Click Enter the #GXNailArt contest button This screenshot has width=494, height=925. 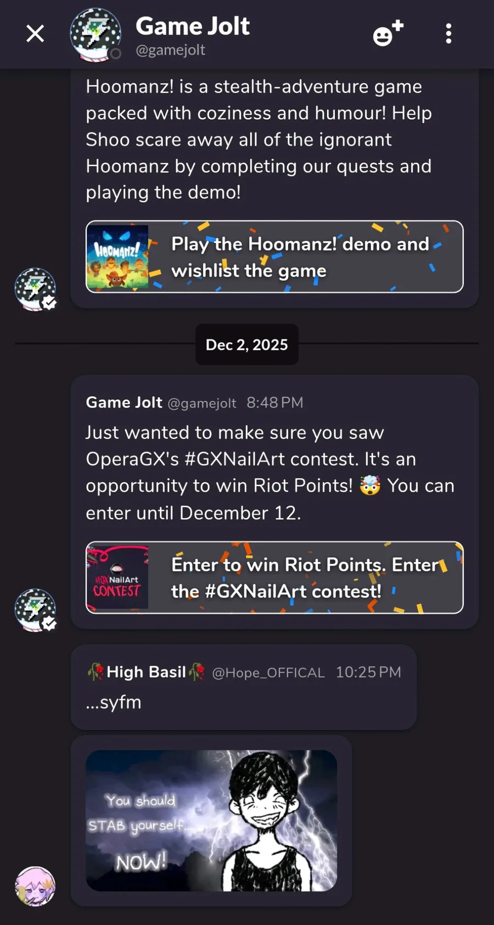click(274, 577)
